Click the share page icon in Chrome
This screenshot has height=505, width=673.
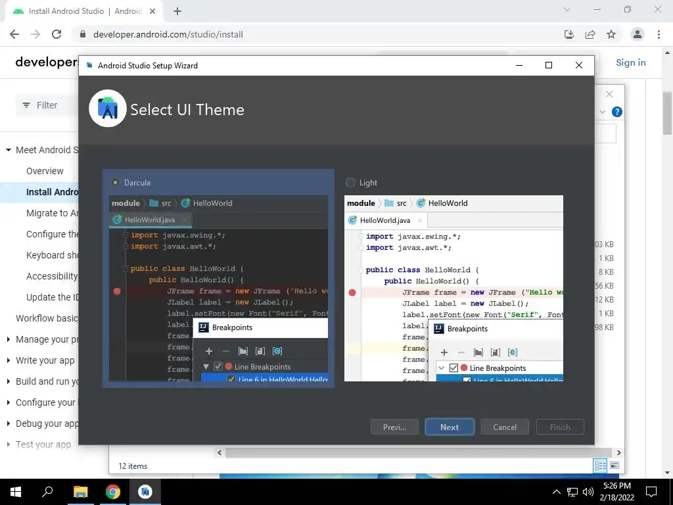(590, 34)
